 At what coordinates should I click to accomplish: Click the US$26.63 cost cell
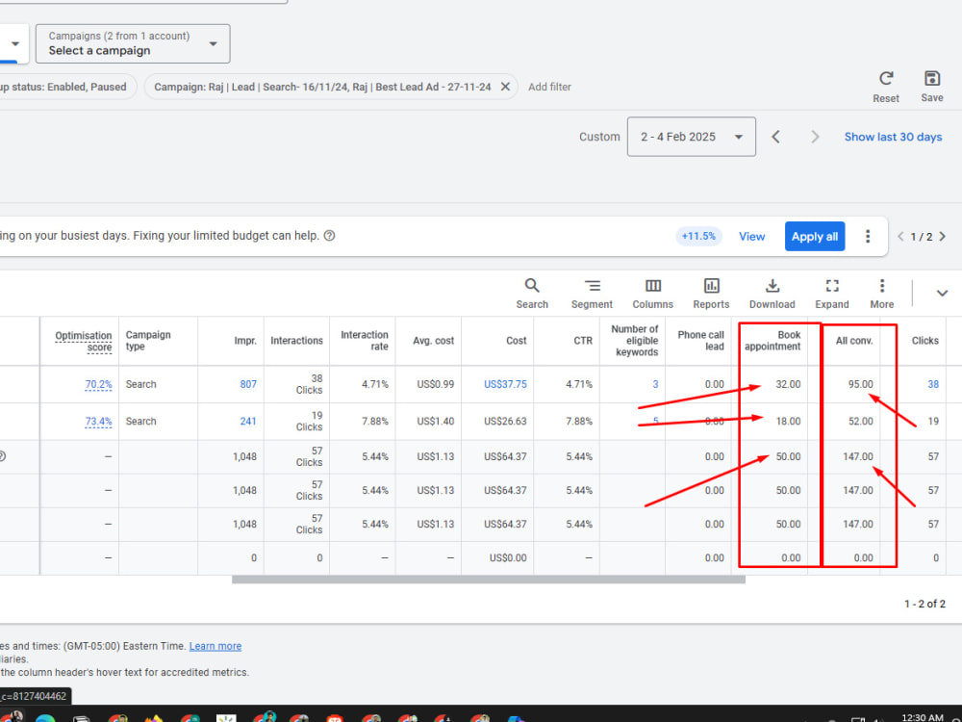click(505, 422)
